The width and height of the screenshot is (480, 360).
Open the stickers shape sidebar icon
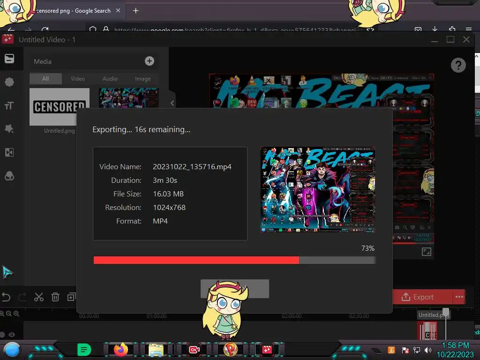pos(9,82)
